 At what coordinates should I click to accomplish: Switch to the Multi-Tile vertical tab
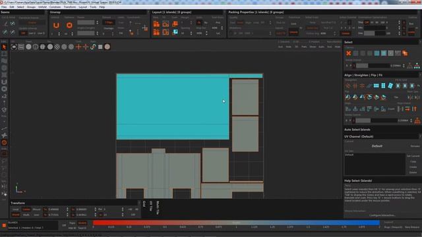[158, 207]
